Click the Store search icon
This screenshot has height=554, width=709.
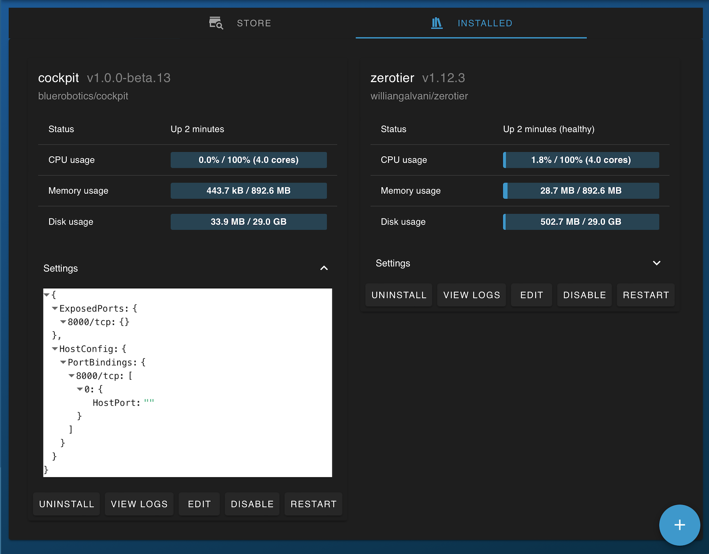(x=216, y=23)
